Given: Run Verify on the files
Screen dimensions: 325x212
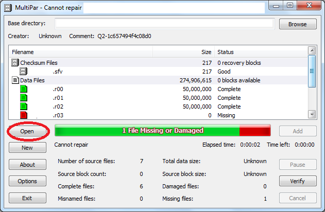Looking at the screenshot, I should pos(298,181).
